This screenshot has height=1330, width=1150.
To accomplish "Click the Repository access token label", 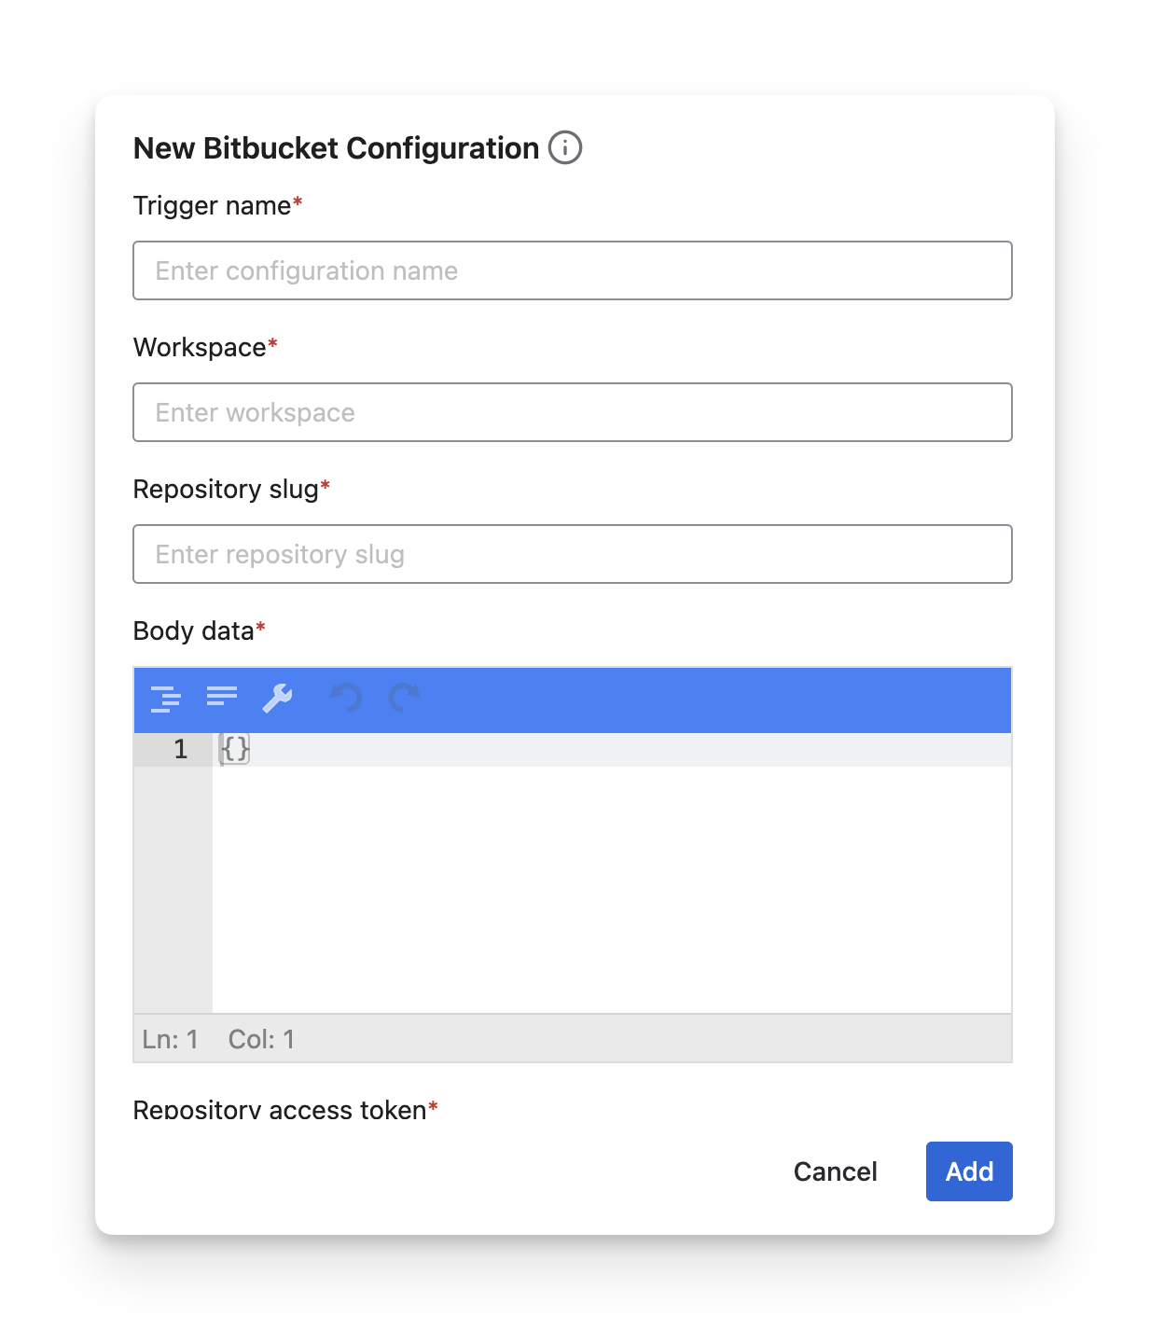I will (x=279, y=1110).
